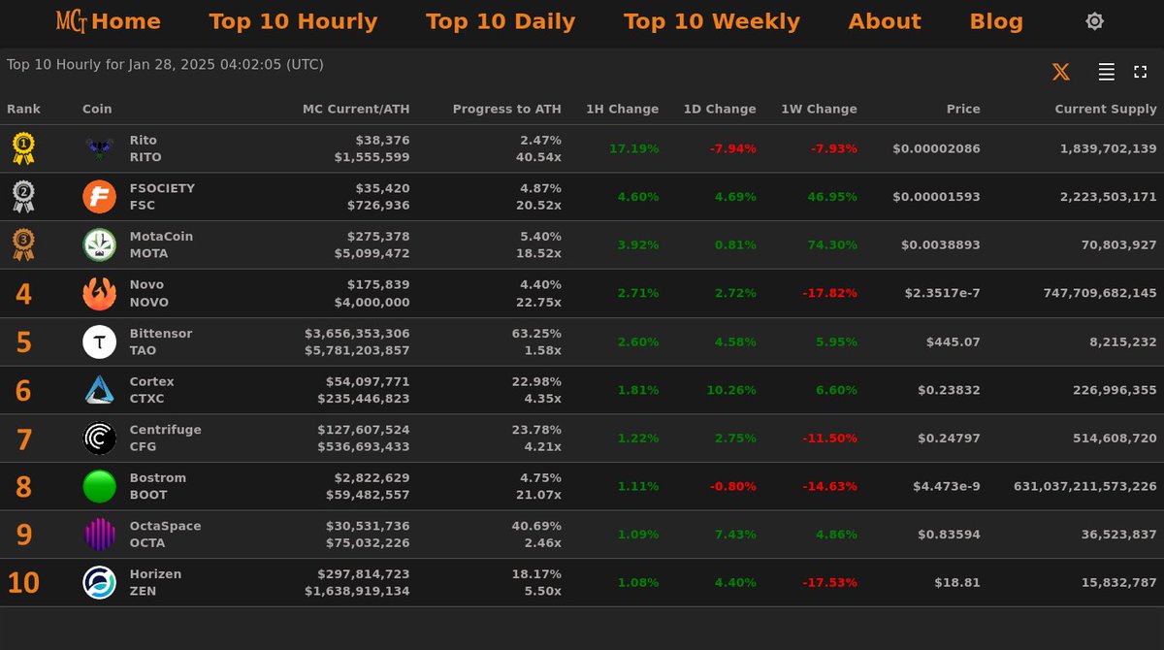The width and height of the screenshot is (1164, 650).
Task: Open the MotaCoin MOTA coin name
Action: [161, 244]
